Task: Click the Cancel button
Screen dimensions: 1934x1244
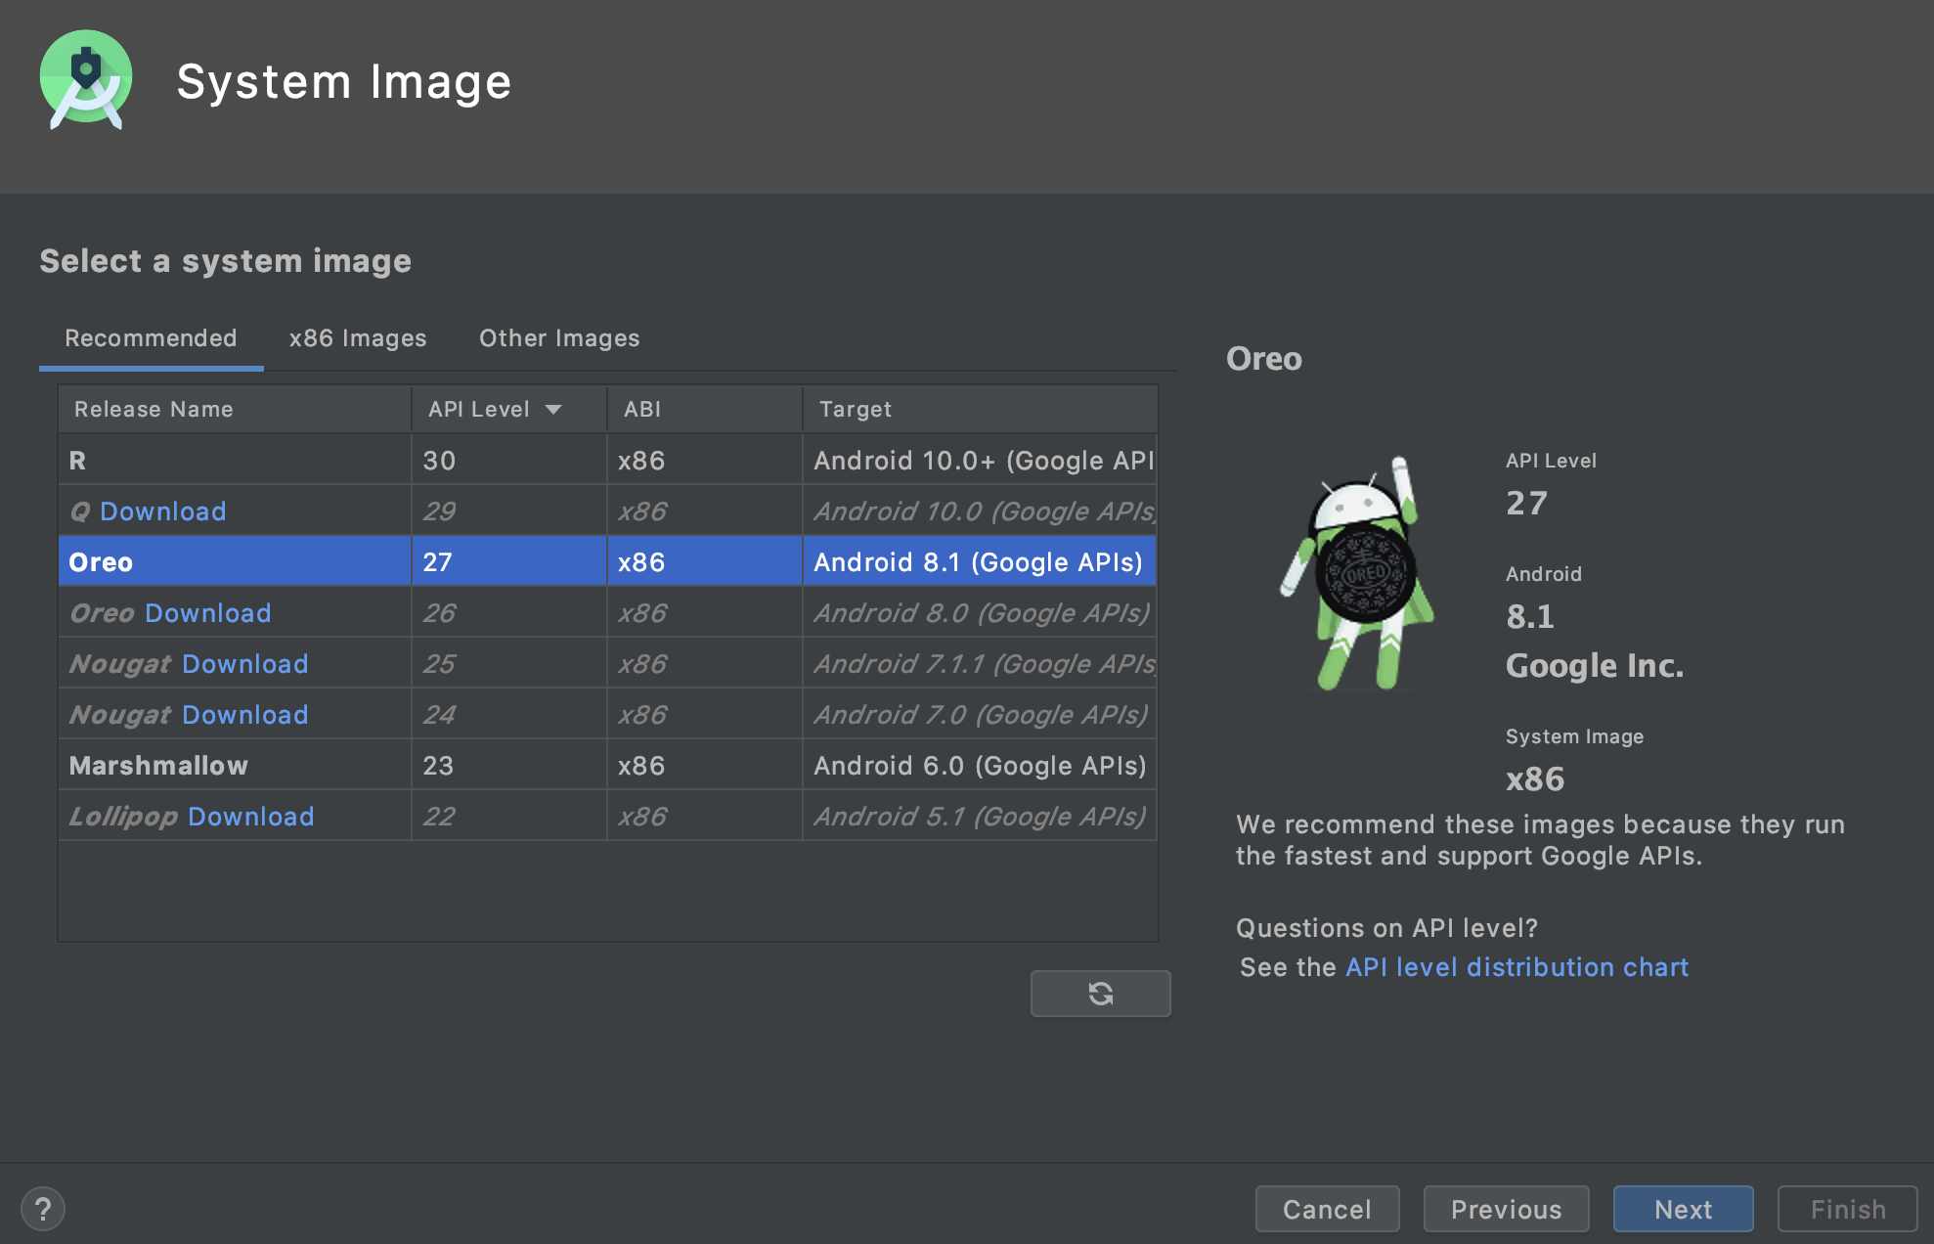Action: [x=1327, y=1209]
